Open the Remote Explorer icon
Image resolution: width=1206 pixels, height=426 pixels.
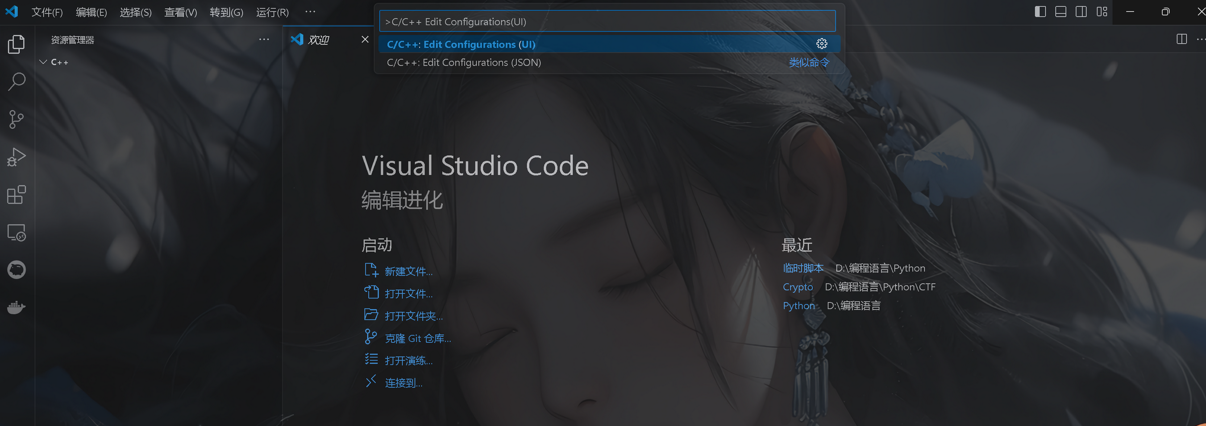[17, 233]
